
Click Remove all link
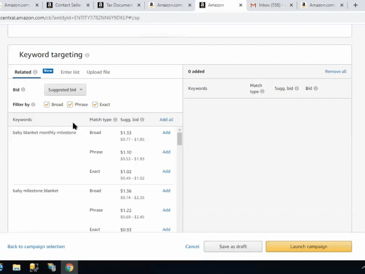(336, 72)
